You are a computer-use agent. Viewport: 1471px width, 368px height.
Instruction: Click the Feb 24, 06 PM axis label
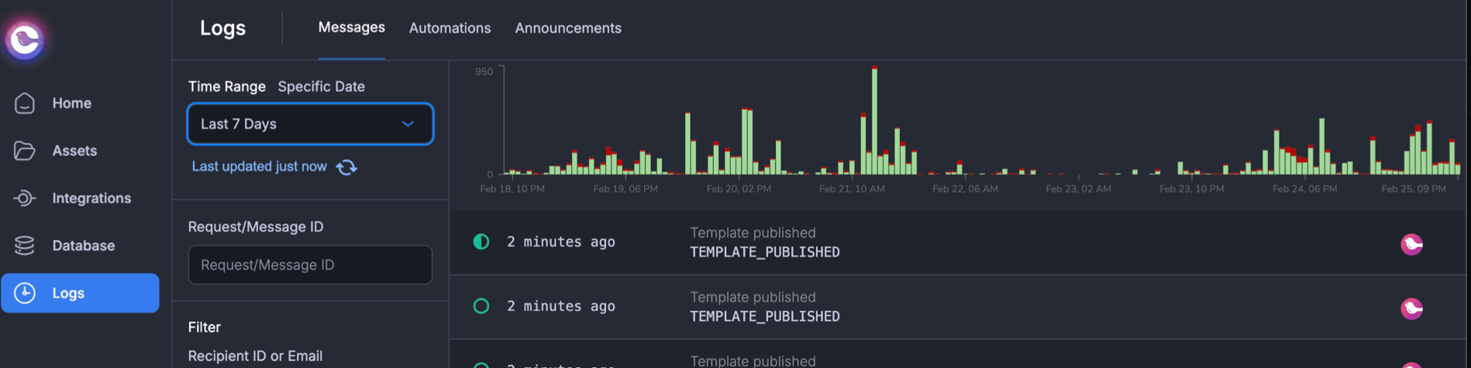coord(1304,189)
